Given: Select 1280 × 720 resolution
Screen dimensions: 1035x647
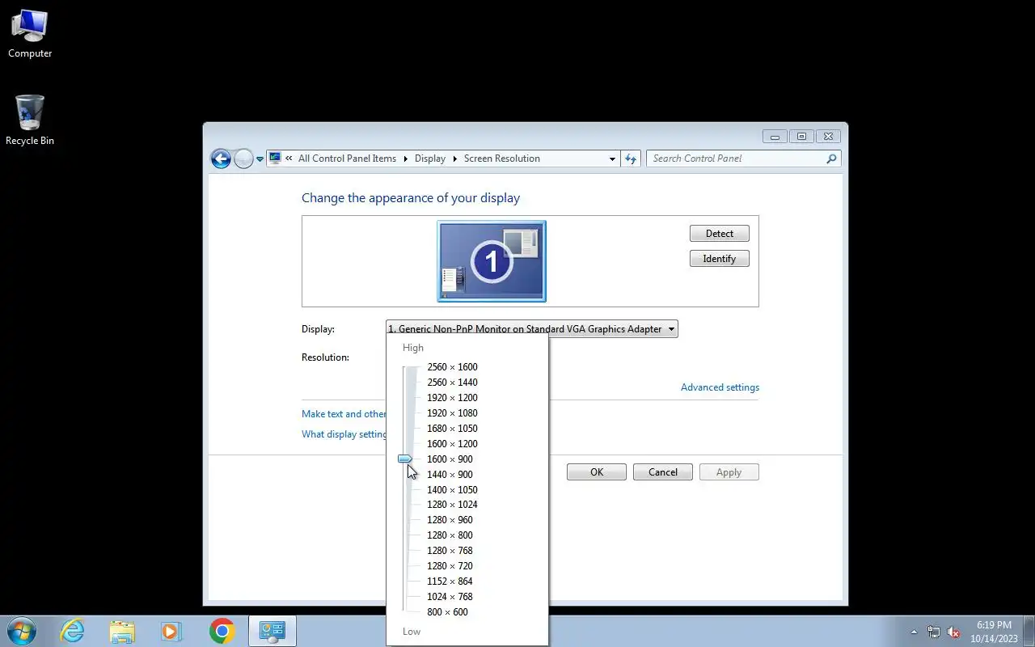Looking at the screenshot, I should point(450,566).
